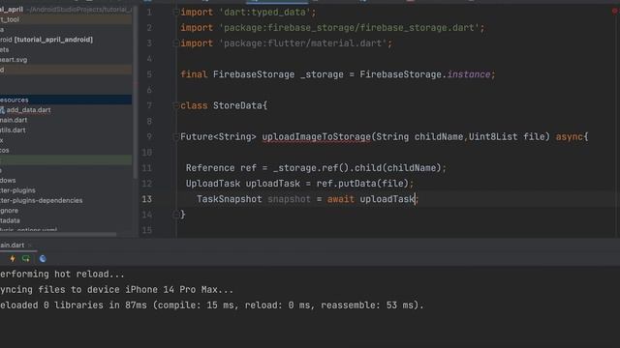The height and width of the screenshot is (348, 620).
Task: Select the 'ter-plugins-dependencies' file row
Action: click(42, 200)
